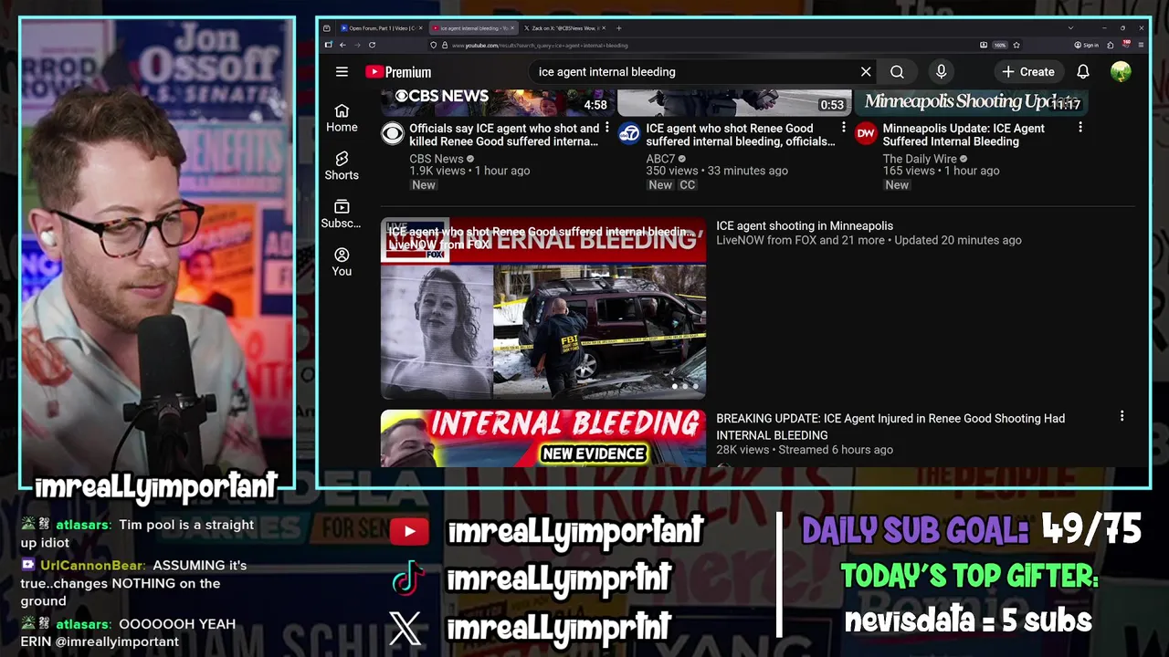
Task: Open the CBS News 4:58 video thumbnail
Action: pos(497,102)
